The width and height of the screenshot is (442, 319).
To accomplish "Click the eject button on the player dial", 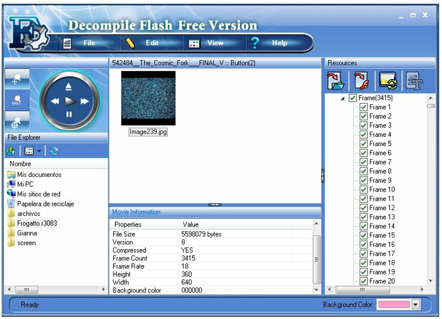I will pos(68,87).
